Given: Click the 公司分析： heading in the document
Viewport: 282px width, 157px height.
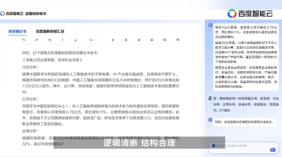Looking at the screenshot, I should [x=30, y=99].
